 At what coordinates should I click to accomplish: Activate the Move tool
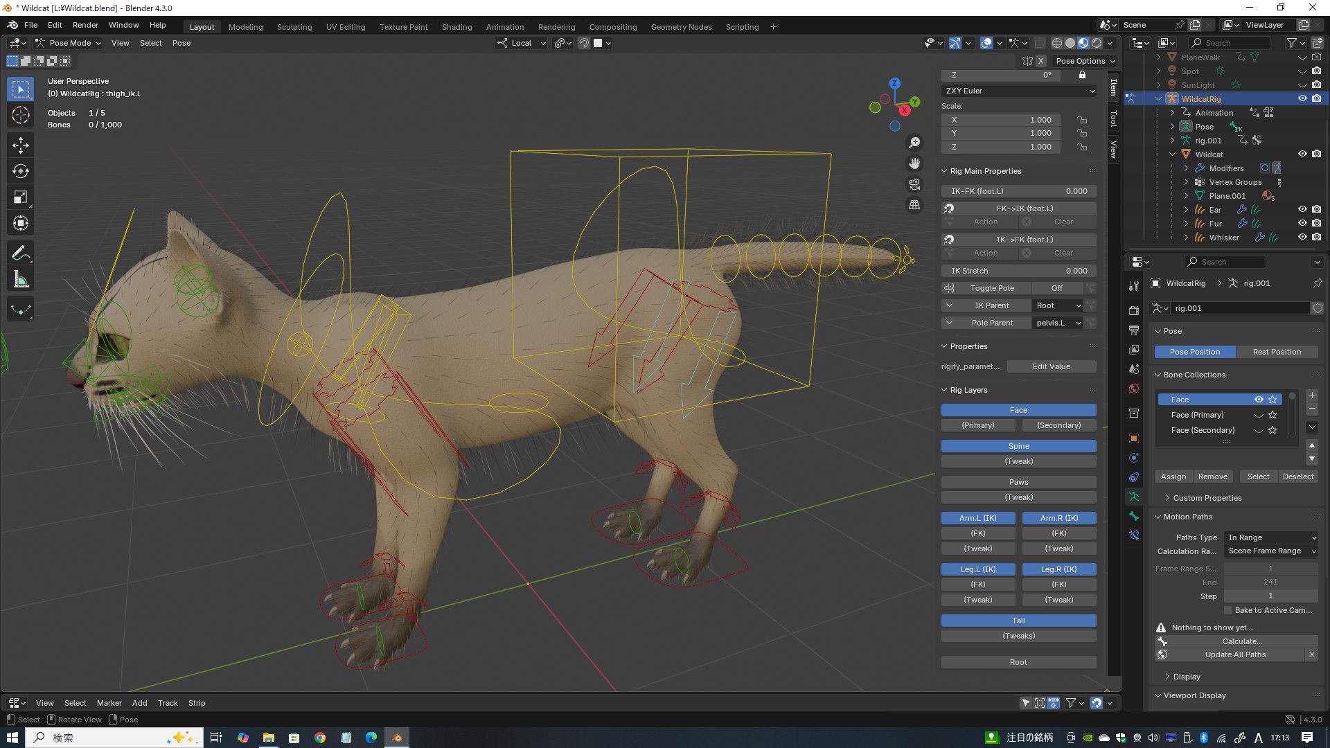point(21,145)
